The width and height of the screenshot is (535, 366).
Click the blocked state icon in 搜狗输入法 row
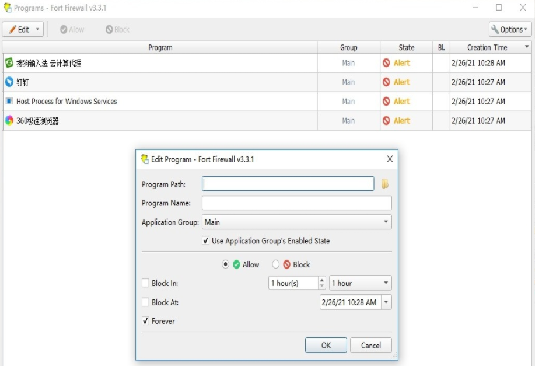(386, 63)
